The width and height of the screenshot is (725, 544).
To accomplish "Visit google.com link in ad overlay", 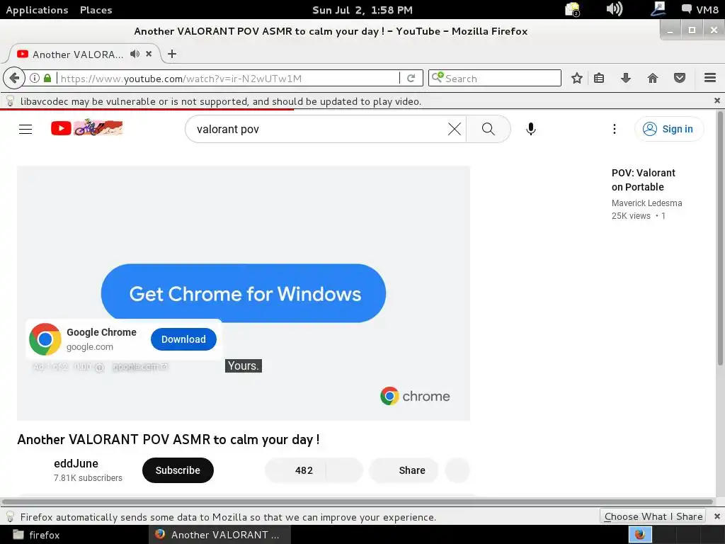I will pos(139,367).
